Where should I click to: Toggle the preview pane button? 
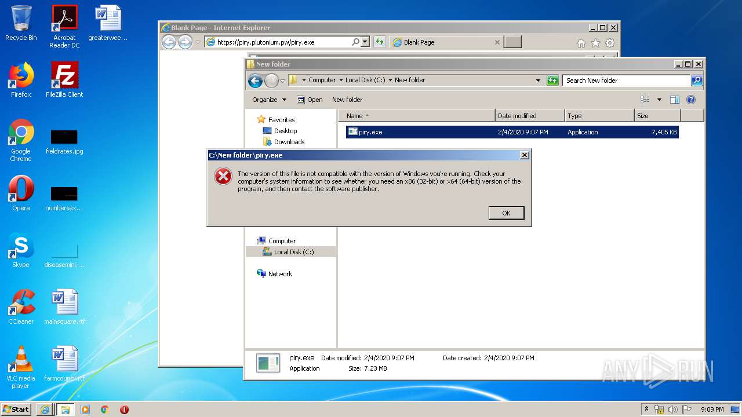(675, 100)
